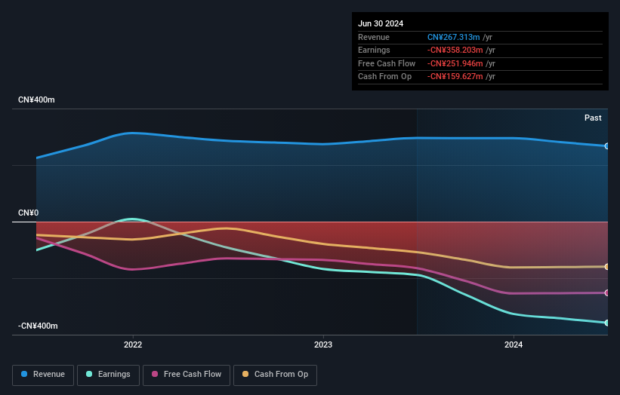
Task: Click the Earnings row label in tooltip
Action: pyautogui.click(x=374, y=50)
